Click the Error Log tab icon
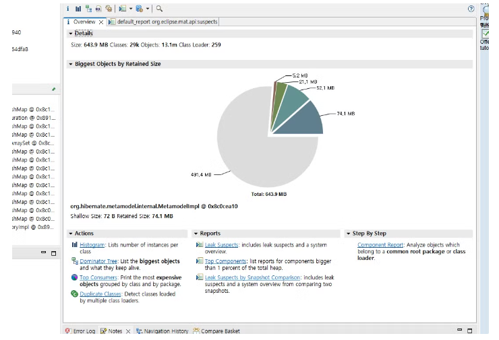This screenshot has height=340, width=499. coord(68,331)
